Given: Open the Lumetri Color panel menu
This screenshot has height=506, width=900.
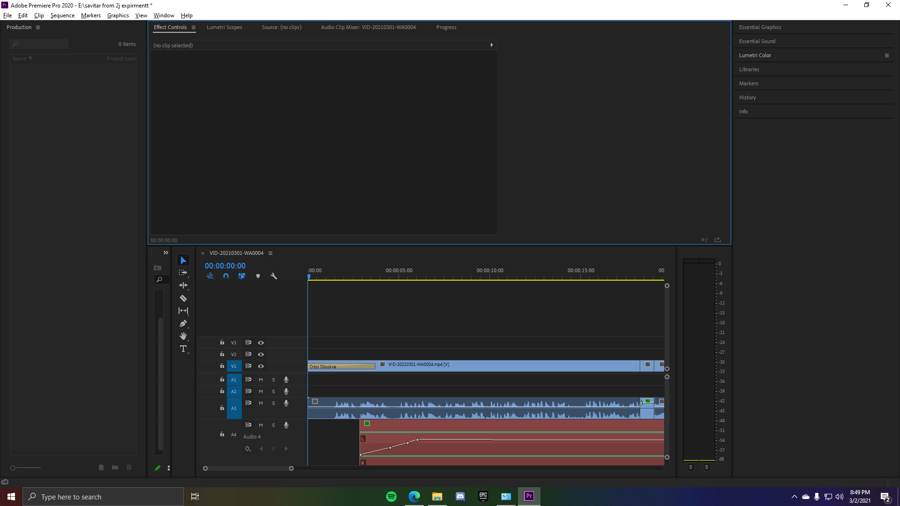Looking at the screenshot, I should [x=886, y=55].
